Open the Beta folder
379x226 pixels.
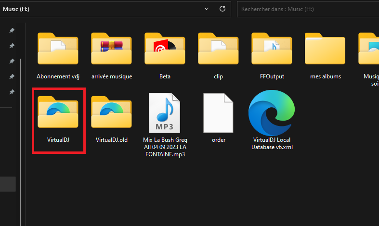click(x=165, y=49)
